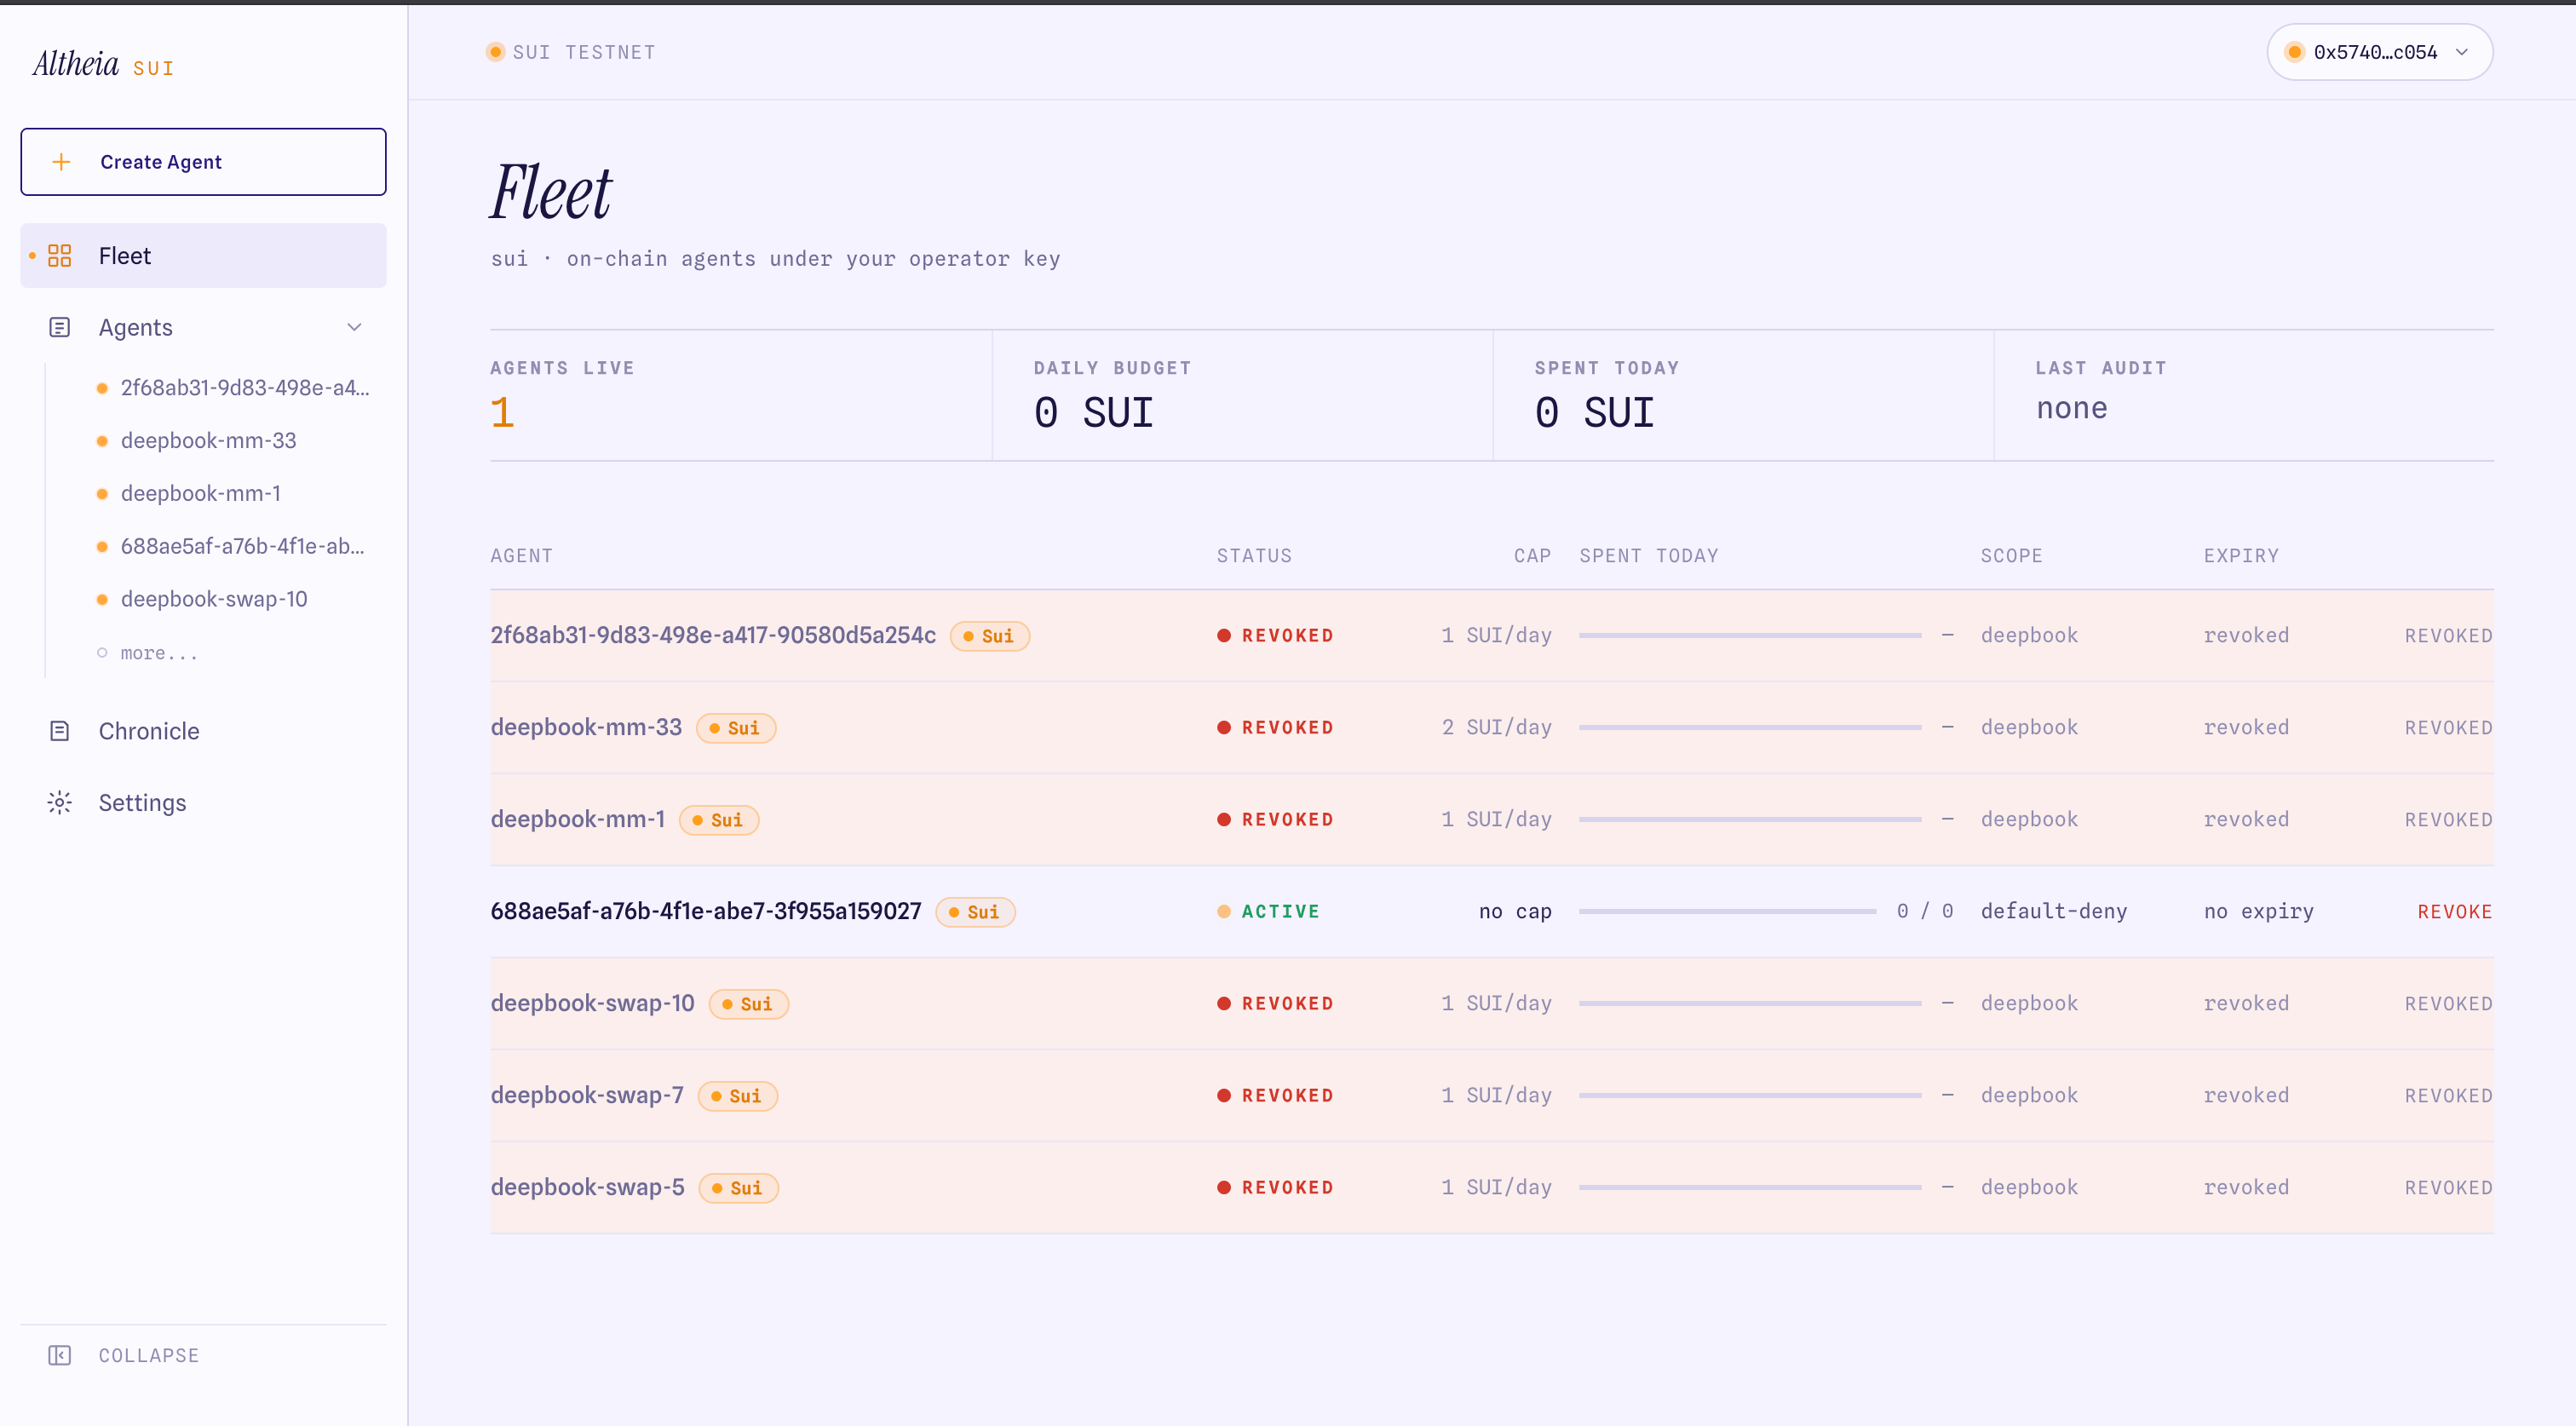
Task: Click the no cap cell
Action: pyautogui.click(x=1515, y=911)
